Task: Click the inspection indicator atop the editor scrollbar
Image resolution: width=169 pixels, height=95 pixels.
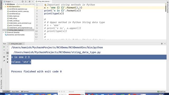Action: (x=166, y=4)
